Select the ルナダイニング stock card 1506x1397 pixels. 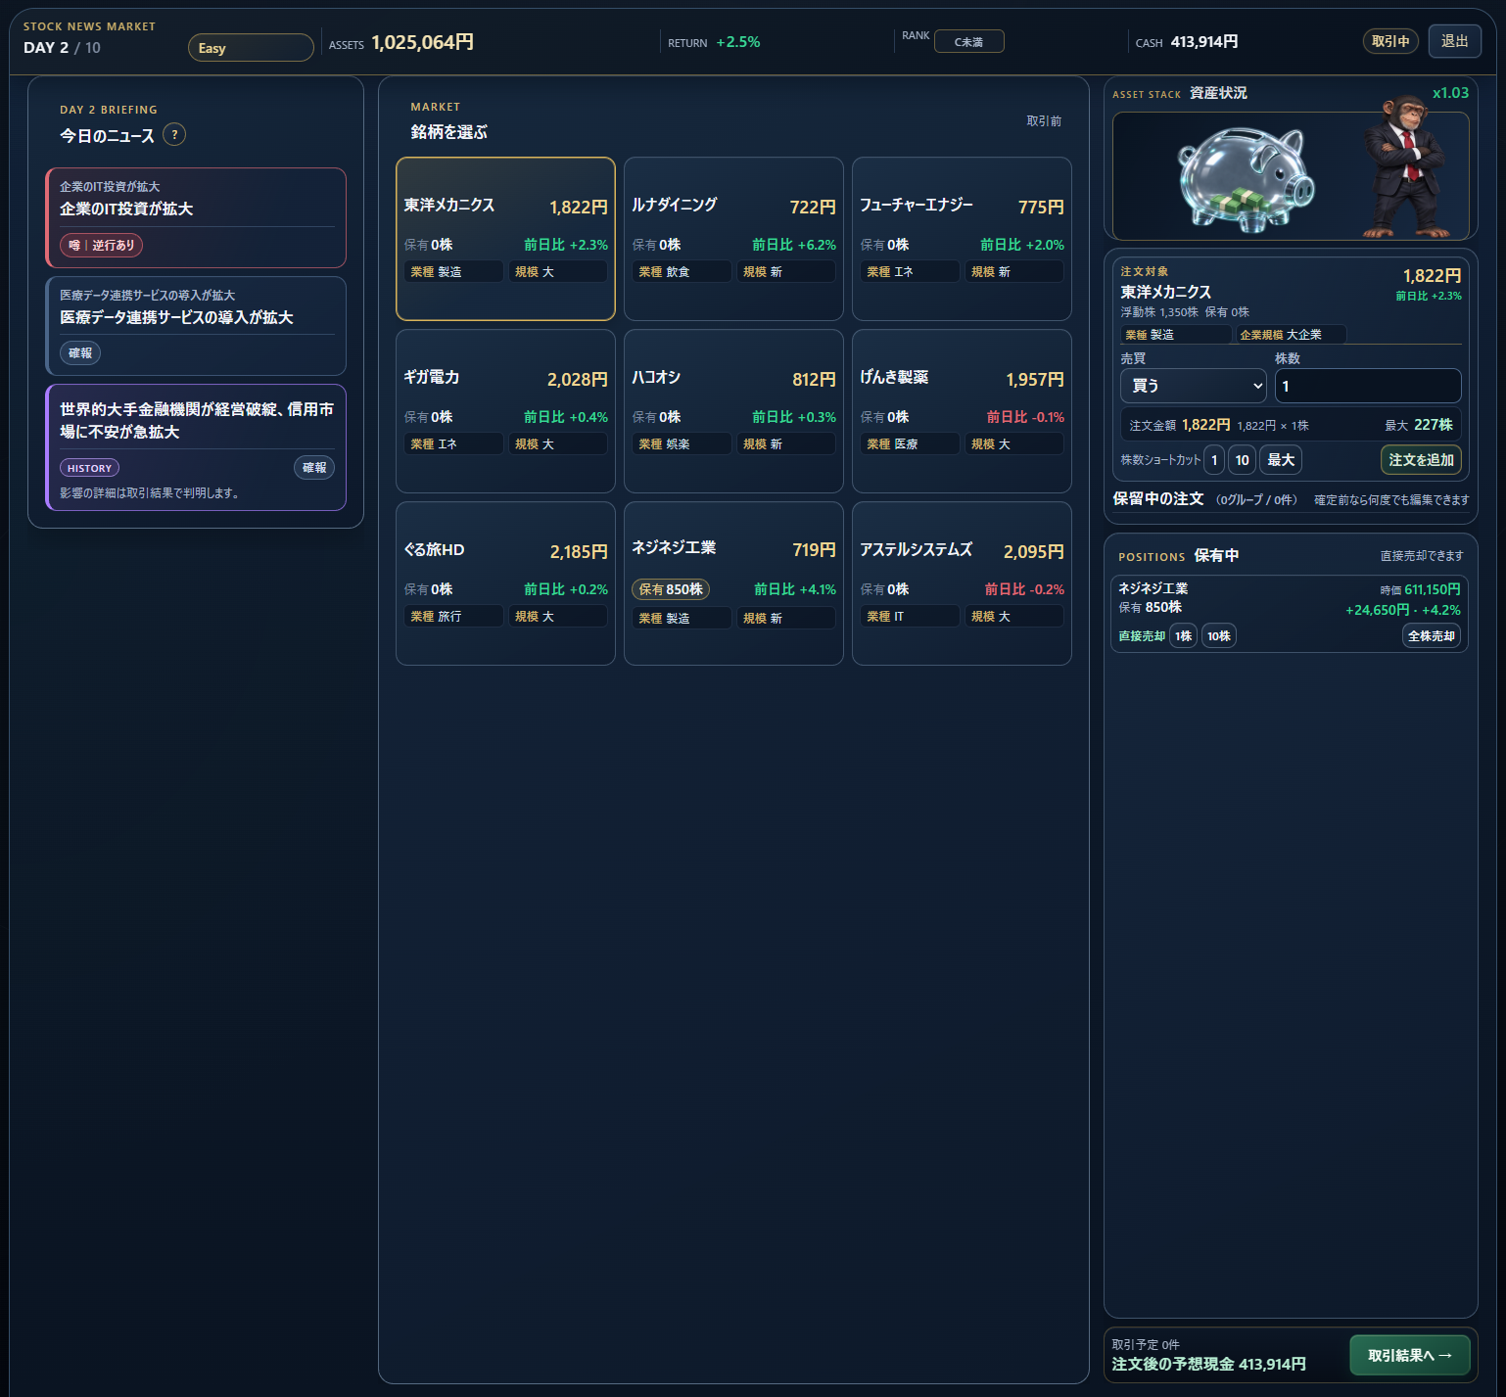733,239
